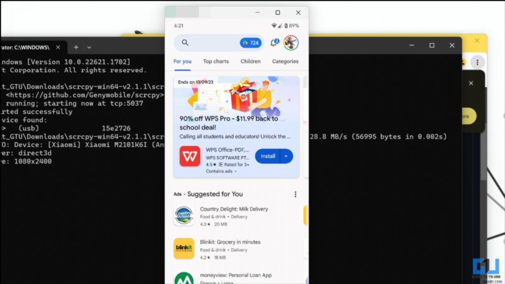Maximize the terminal window

[x=432, y=45]
